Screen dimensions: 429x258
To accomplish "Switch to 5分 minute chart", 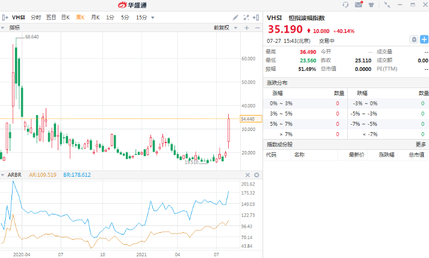I will (125, 18).
